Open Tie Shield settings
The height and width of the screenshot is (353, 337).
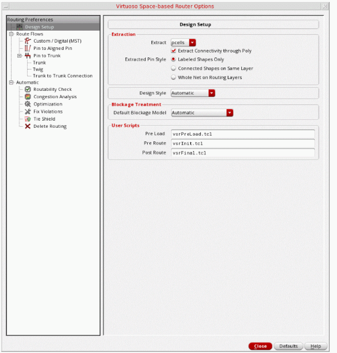(44, 119)
